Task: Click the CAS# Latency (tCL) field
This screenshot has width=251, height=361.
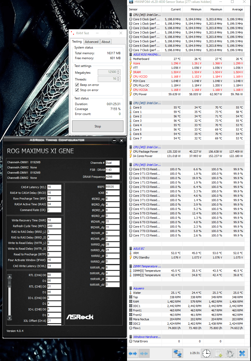Action: [54, 187]
